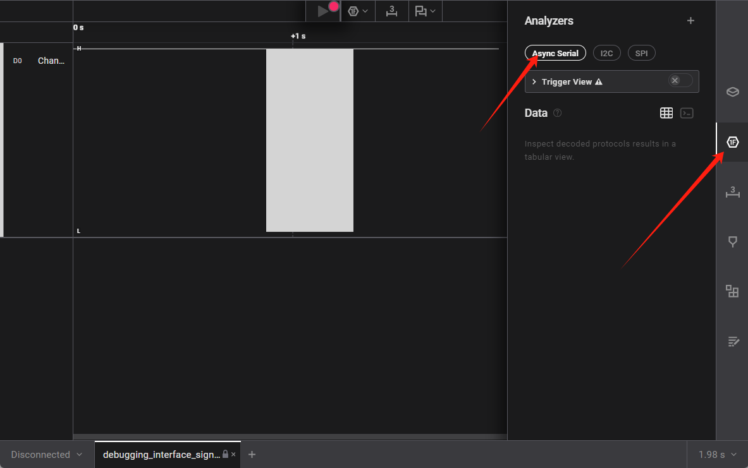Switch Data to table view
Image resolution: width=748 pixels, height=468 pixels.
click(666, 113)
